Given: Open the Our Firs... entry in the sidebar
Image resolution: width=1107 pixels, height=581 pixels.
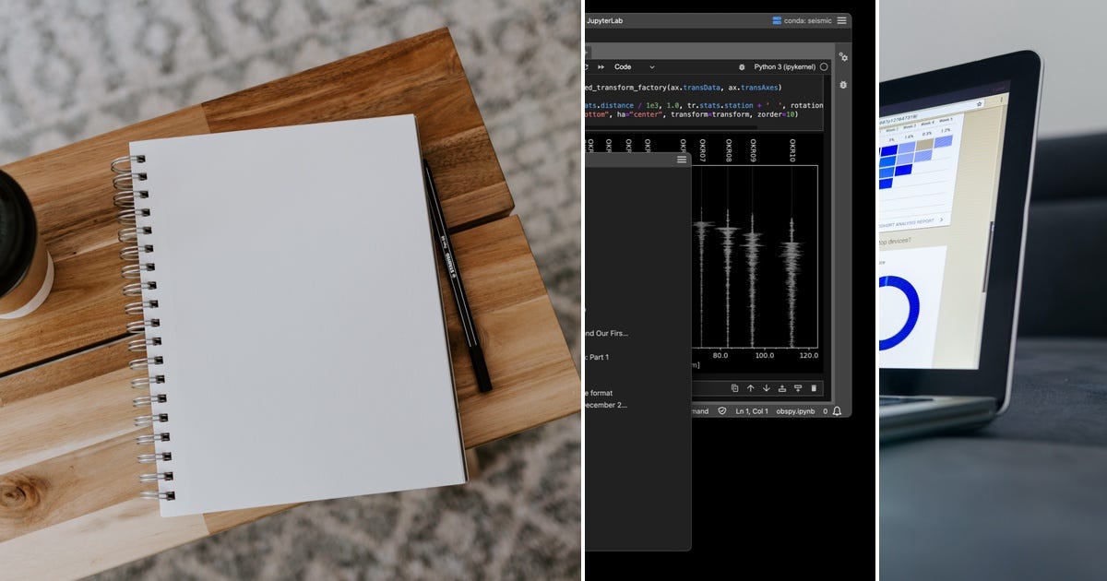Looking at the screenshot, I should 609,333.
